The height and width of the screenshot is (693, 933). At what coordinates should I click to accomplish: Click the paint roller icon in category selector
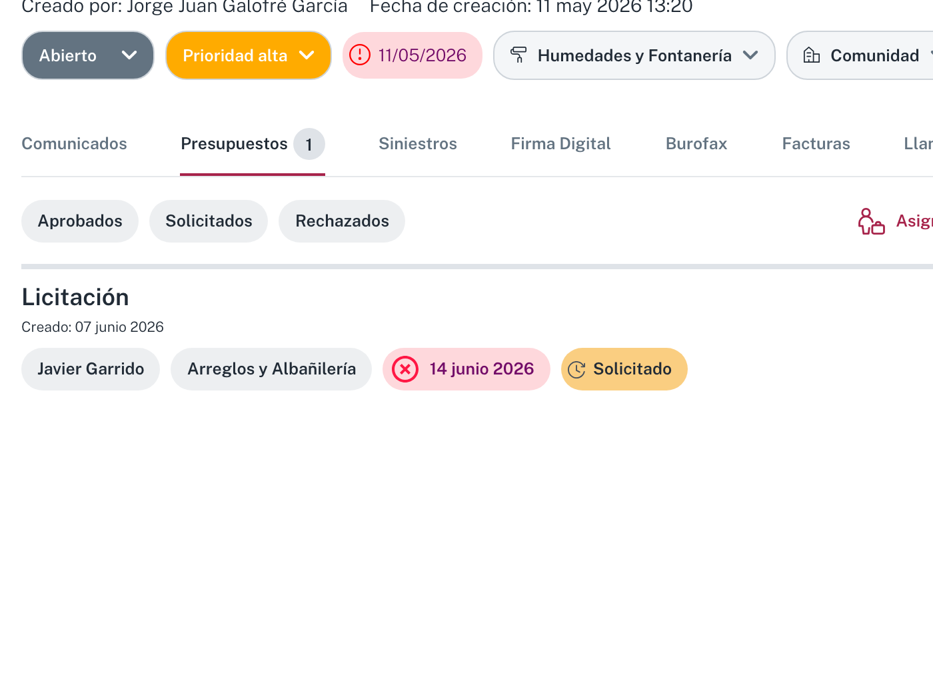coord(518,55)
